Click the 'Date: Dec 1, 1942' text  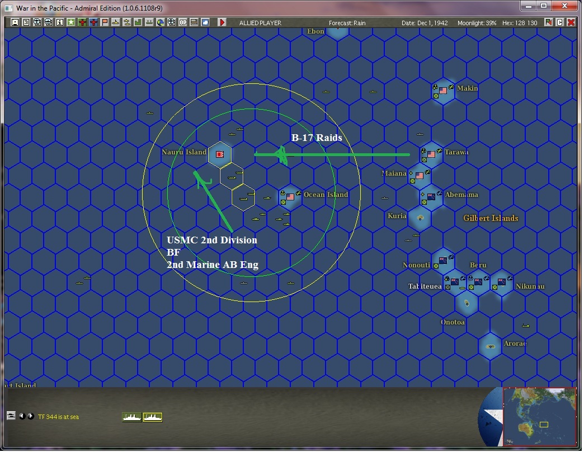tap(425, 23)
